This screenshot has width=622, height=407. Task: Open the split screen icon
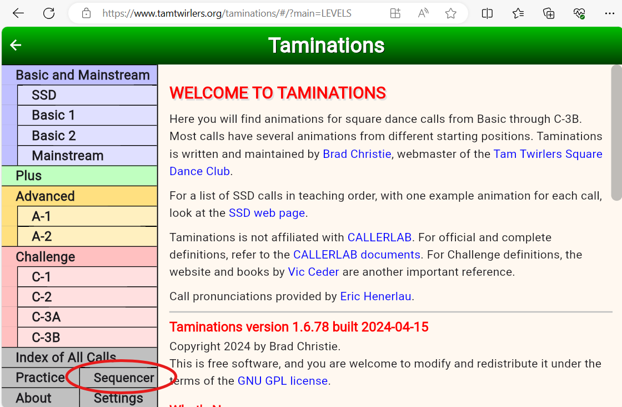coord(487,13)
